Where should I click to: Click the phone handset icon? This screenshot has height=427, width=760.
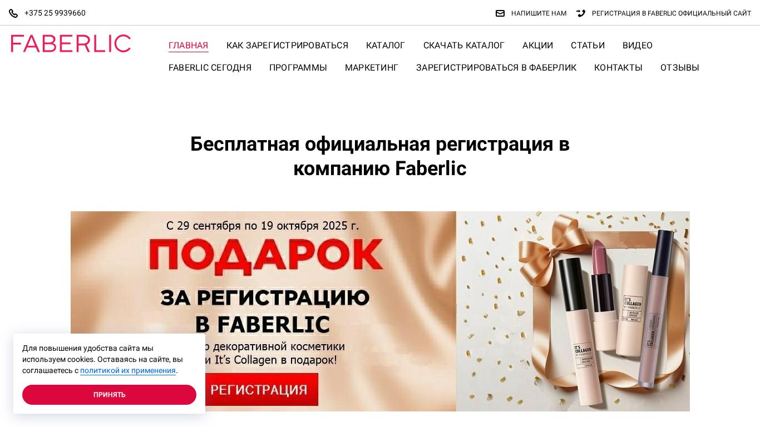[x=13, y=13]
